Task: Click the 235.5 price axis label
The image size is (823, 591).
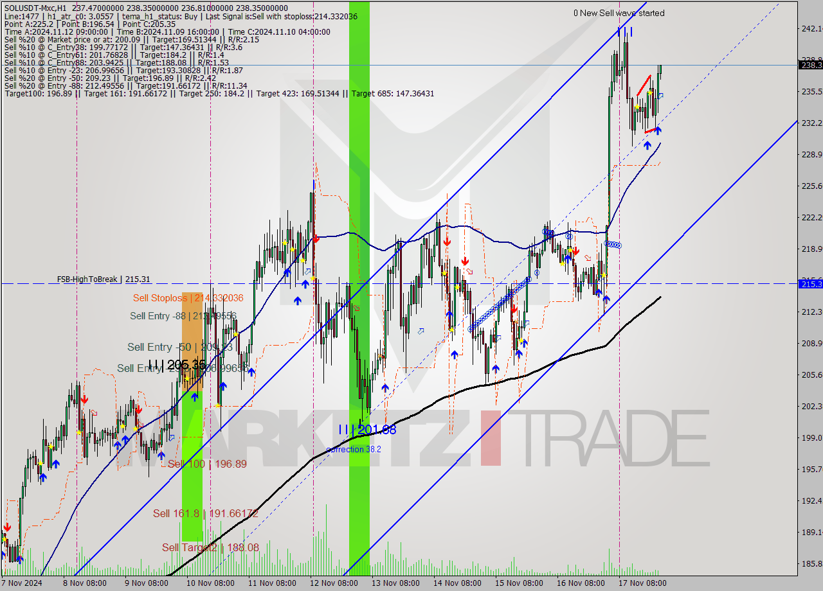Action: [811, 91]
